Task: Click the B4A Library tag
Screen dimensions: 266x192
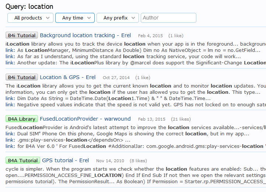Action: (22, 119)
